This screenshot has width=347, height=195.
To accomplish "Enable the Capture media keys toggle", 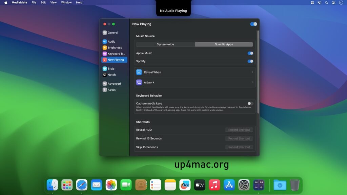I will click(250, 104).
